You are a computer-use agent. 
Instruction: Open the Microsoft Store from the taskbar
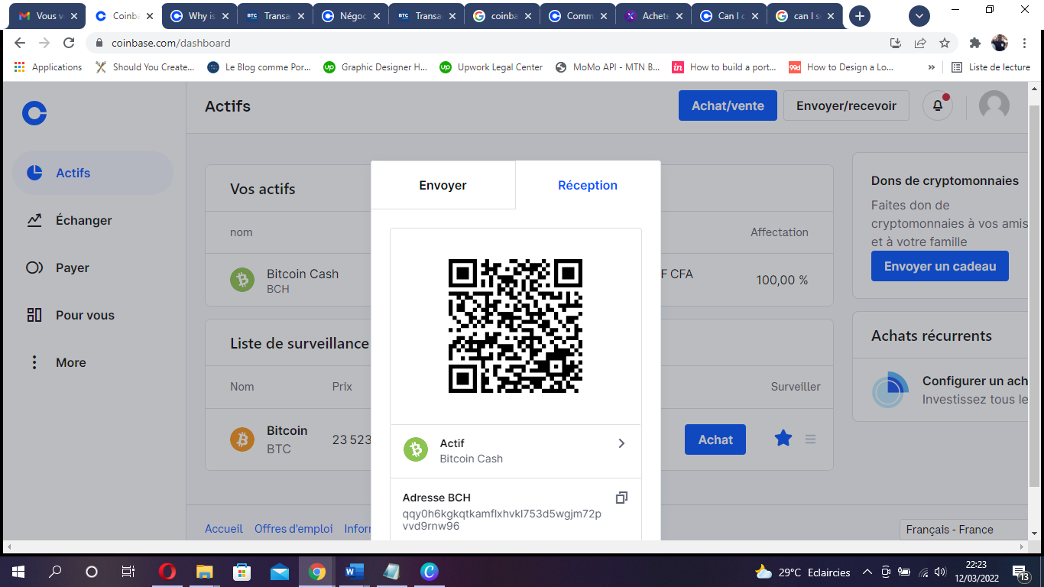point(242,572)
